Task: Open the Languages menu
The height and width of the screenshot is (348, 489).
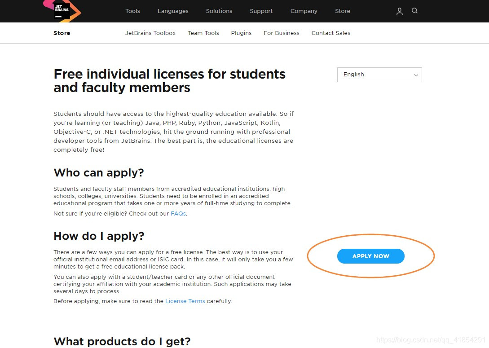Action: click(x=173, y=11)
